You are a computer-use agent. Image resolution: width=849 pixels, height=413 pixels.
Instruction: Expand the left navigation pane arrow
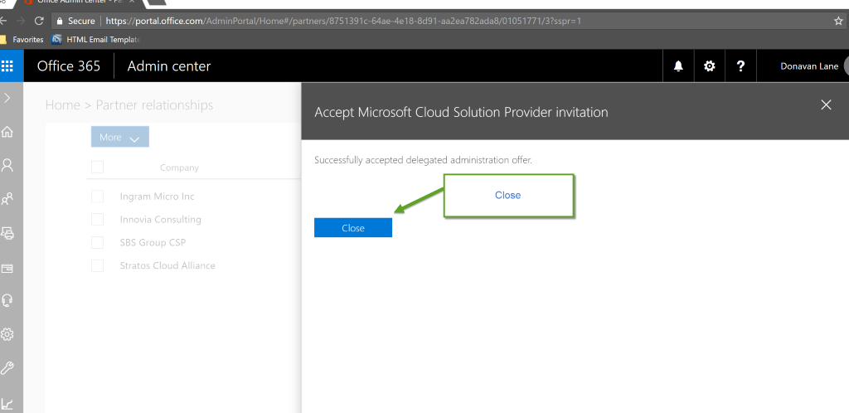click(x=7, y=98)
